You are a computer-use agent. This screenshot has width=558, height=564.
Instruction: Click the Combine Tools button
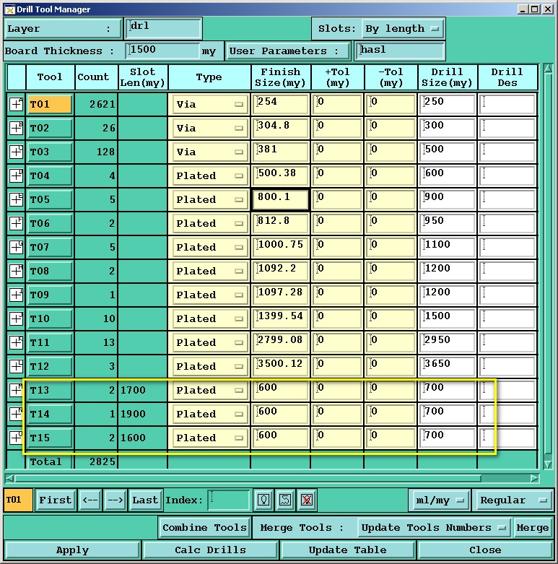click(x=204, y=528)
